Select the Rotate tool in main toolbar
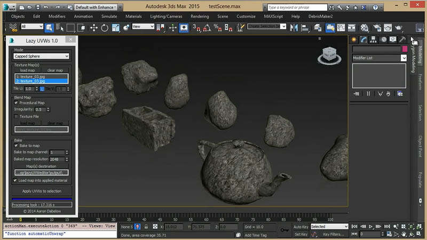 [x=105, y=27]
